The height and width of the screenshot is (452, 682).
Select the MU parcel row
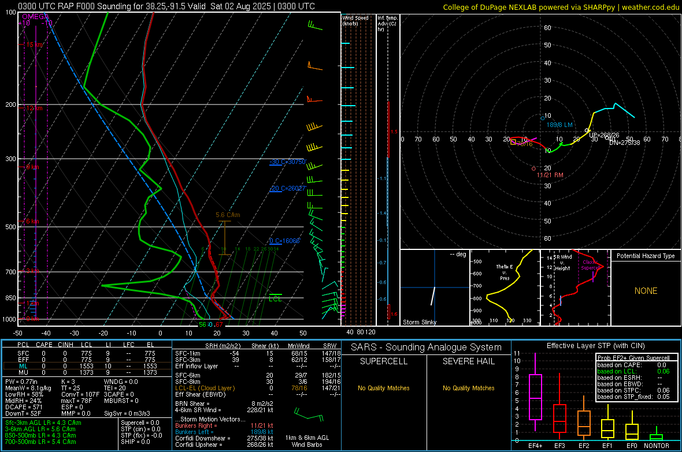click(86, 372)
